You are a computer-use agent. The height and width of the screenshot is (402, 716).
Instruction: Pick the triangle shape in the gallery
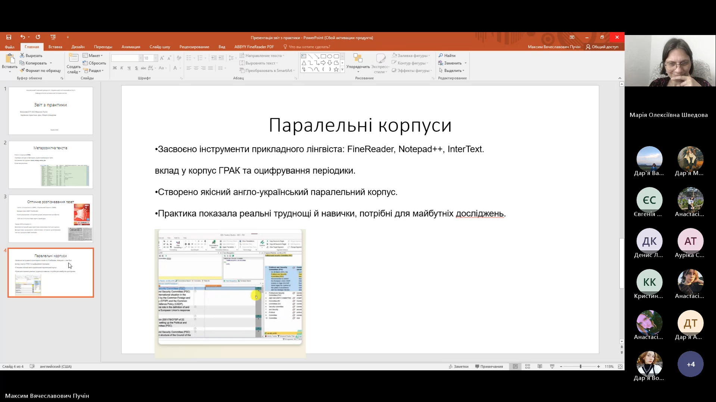click(x=304, y=63)
